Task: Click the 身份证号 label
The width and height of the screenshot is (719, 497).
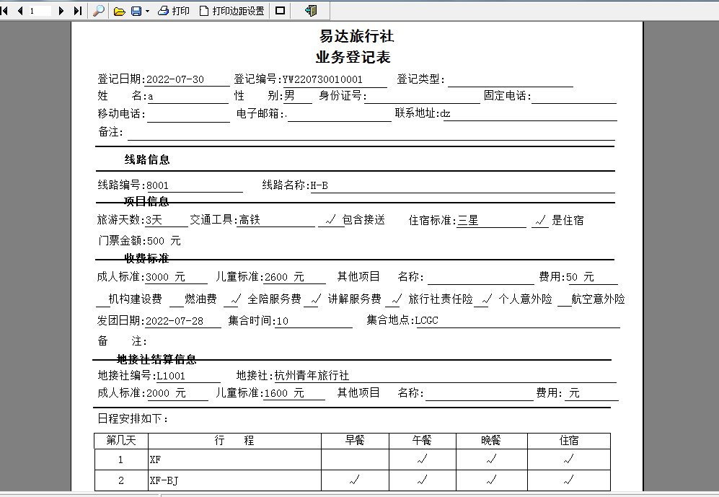Action: (343, 96)
